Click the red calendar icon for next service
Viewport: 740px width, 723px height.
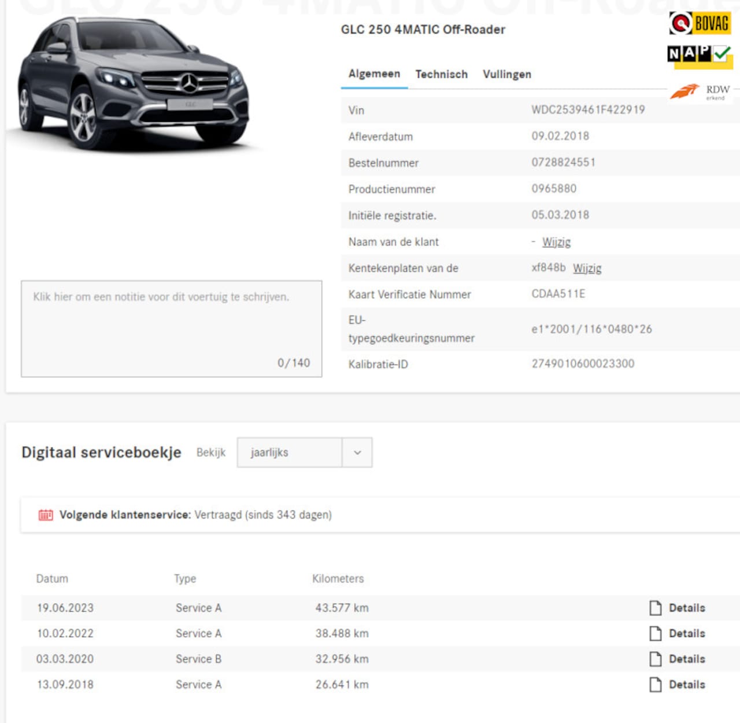pyautogui.click(x=46, y=515)
